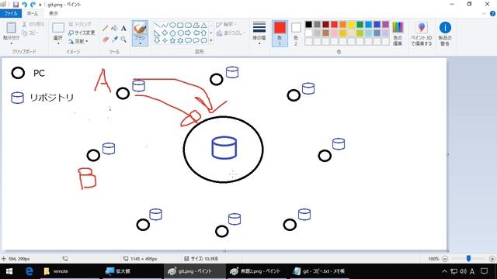497x279 pixels.
Task: Save the file with the floppy disk icon
Action: 16,5
